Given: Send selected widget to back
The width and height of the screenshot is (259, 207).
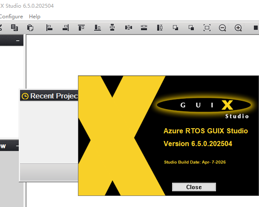Looking at the screenshot, I should [191, 28].
